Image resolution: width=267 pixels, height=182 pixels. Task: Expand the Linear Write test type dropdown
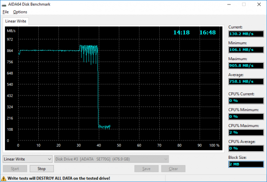[x=28, y=159]
